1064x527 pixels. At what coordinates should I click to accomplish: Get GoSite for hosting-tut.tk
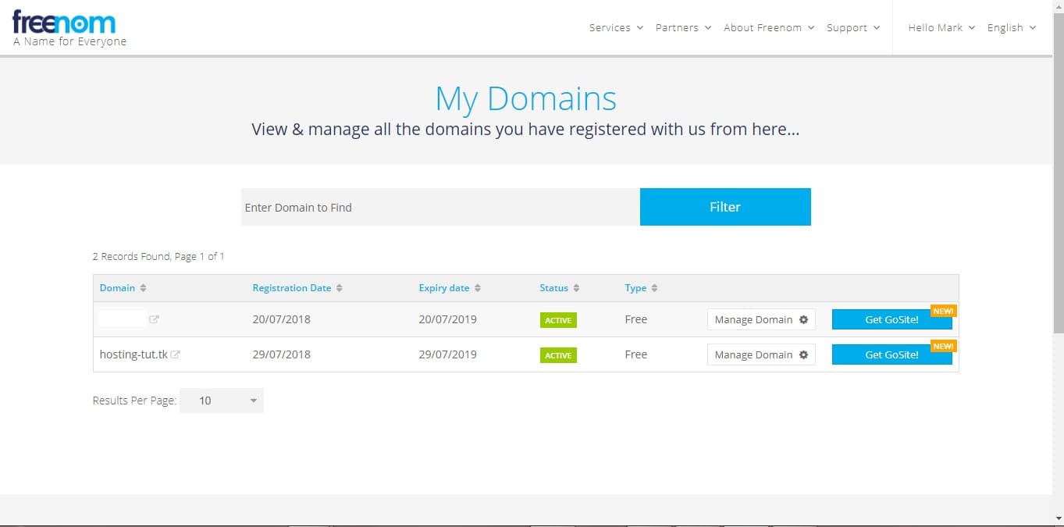pyautogui.click(x=892, y=354)
